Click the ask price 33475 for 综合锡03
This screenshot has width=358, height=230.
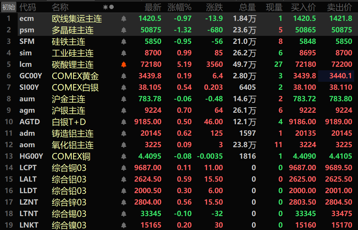342,214
